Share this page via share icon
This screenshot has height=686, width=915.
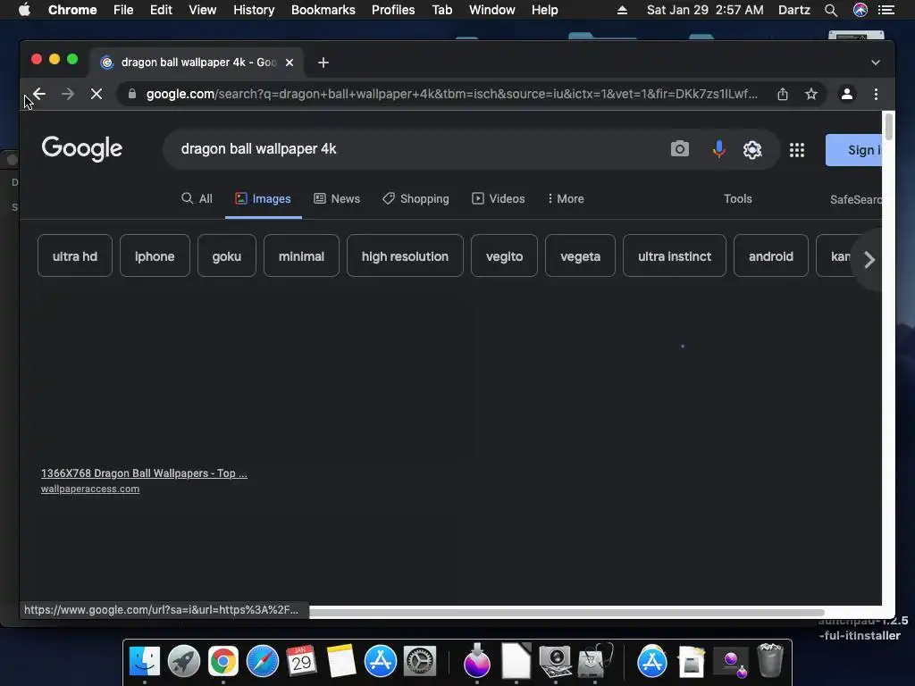click(783, 94)
